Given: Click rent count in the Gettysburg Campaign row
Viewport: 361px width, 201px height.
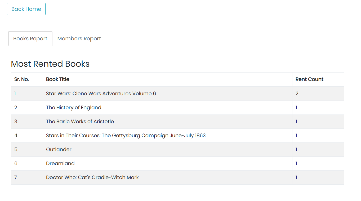Looking at the screenshot, I should (296, 135).
